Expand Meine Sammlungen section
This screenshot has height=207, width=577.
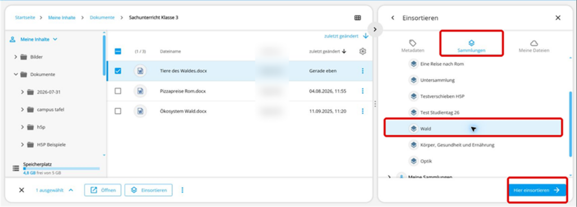click(390, 177)
